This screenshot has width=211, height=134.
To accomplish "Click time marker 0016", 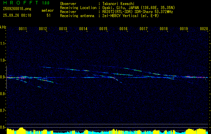I will (123, 29).
